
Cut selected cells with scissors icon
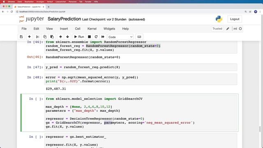[37, 37]
